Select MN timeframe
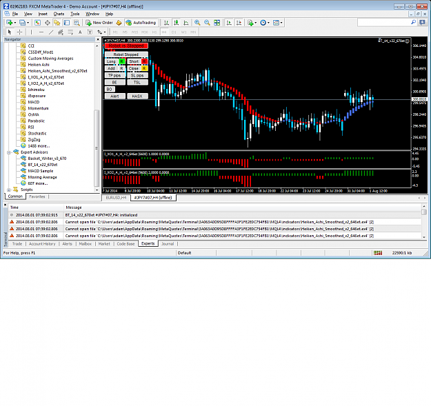 click(x=193, y=32)
